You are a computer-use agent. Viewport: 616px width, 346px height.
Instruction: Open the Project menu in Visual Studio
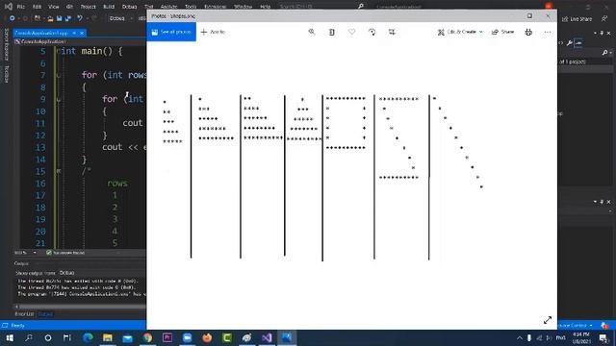pos(88,7)
